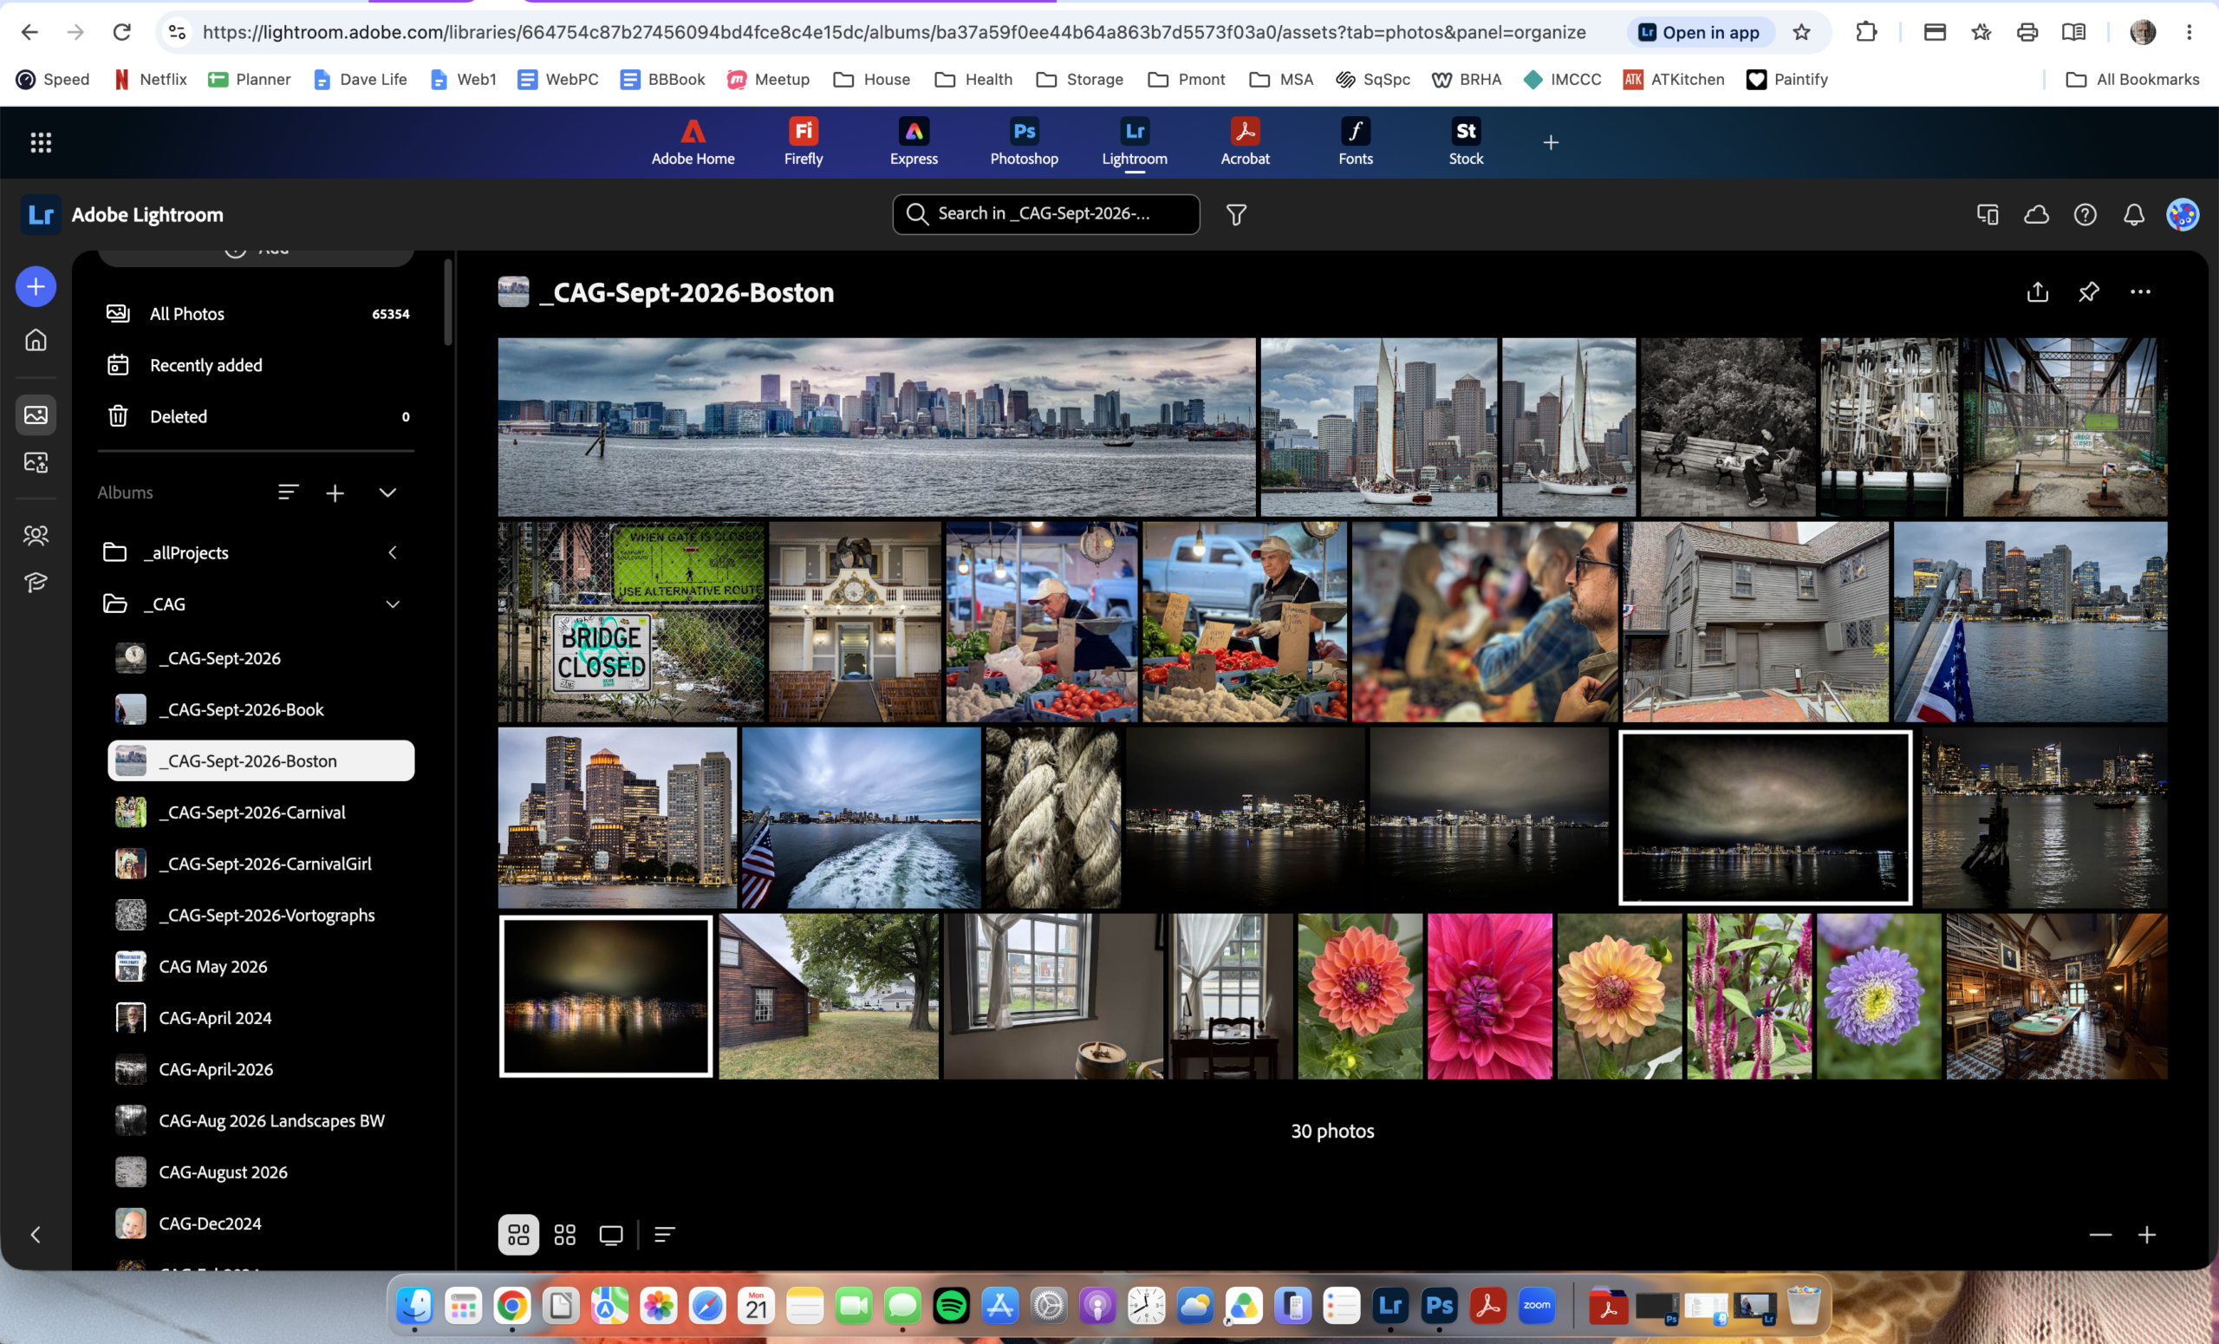Open Finder from the Dock
2219x1344 pixels.
tap(414, 1305)
